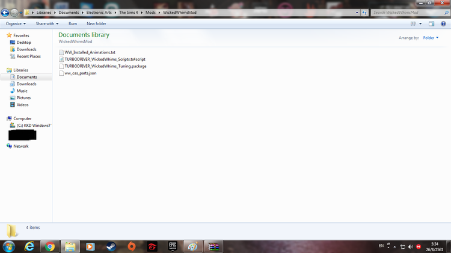
Task: Open Downloads under Libraries
Action: (x=23, y=84)
